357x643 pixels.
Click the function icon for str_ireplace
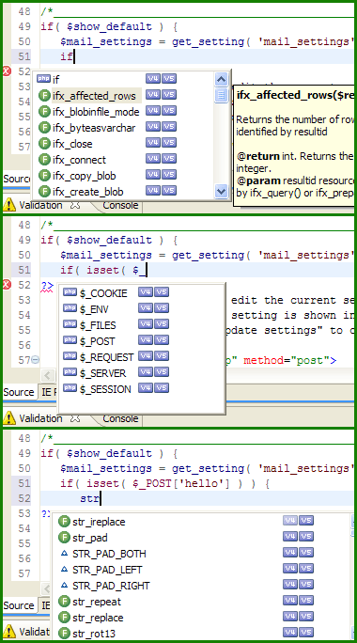64,522
